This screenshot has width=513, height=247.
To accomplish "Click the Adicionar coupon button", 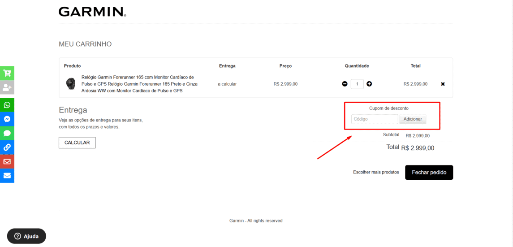I will pos(413,119).
